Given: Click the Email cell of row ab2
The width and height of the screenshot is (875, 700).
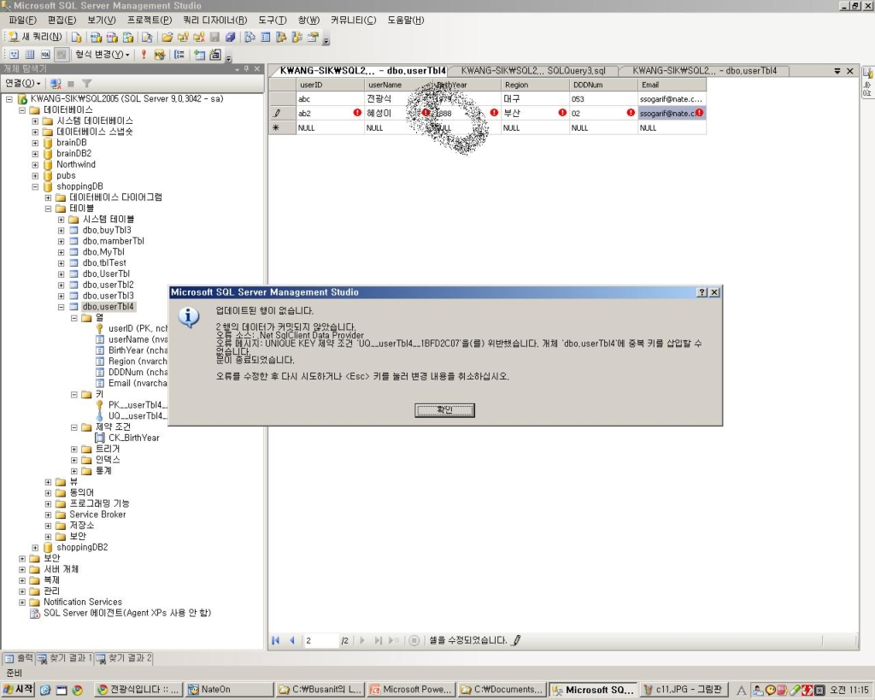Looking at the screenshot, I should pyautogui.click(x=672, y=114).
